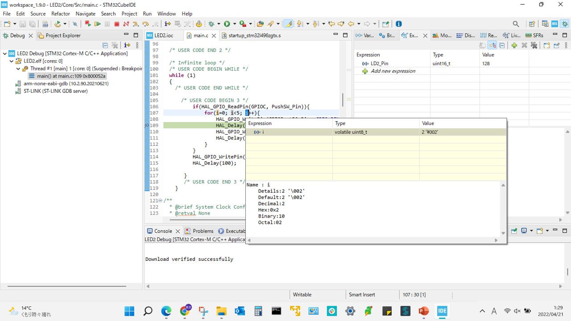This screenshot has height=321, width=571.
Task: Collapse fold marker at line 121
Action: pyautogui.click(x=161, y=201)
